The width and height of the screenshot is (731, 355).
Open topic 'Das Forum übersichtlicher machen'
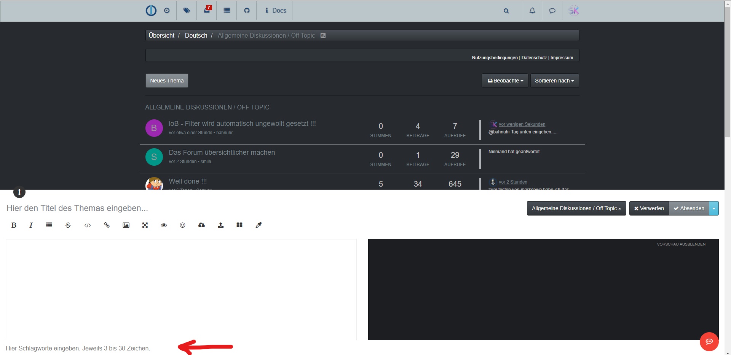pyautogui.click(x=222, y=152)
